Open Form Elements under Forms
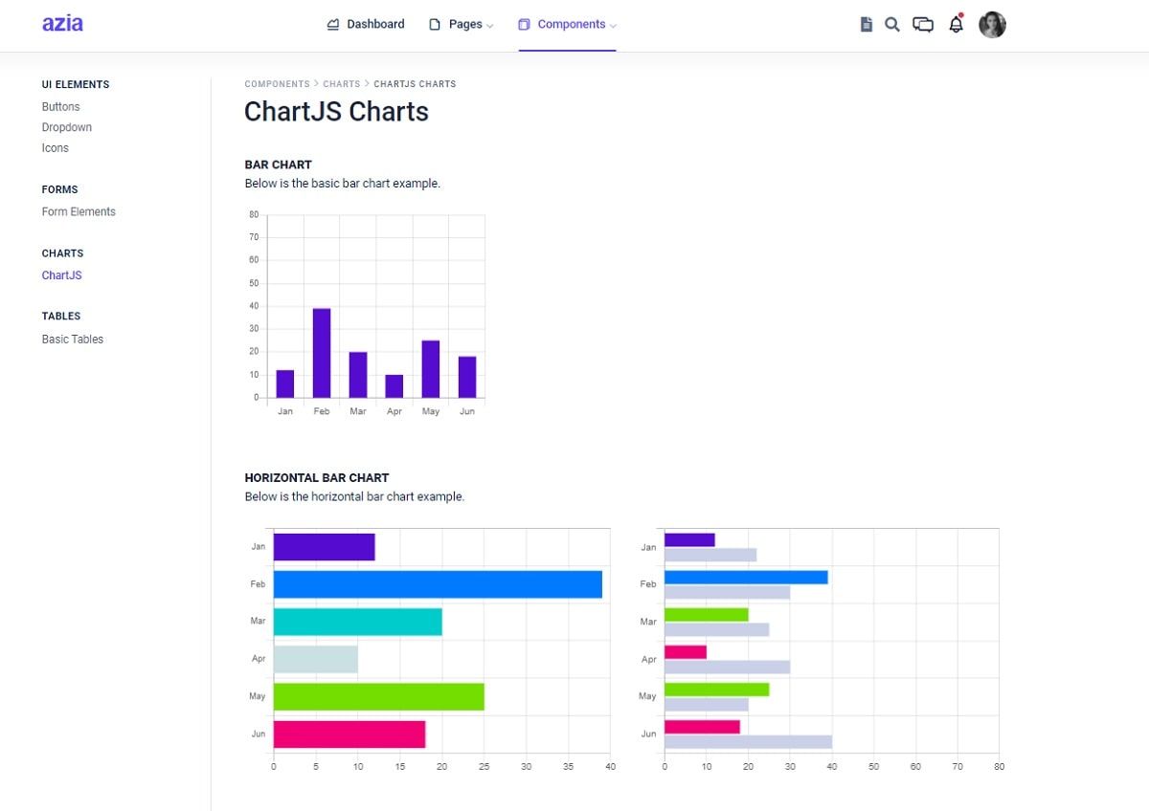 79,211
